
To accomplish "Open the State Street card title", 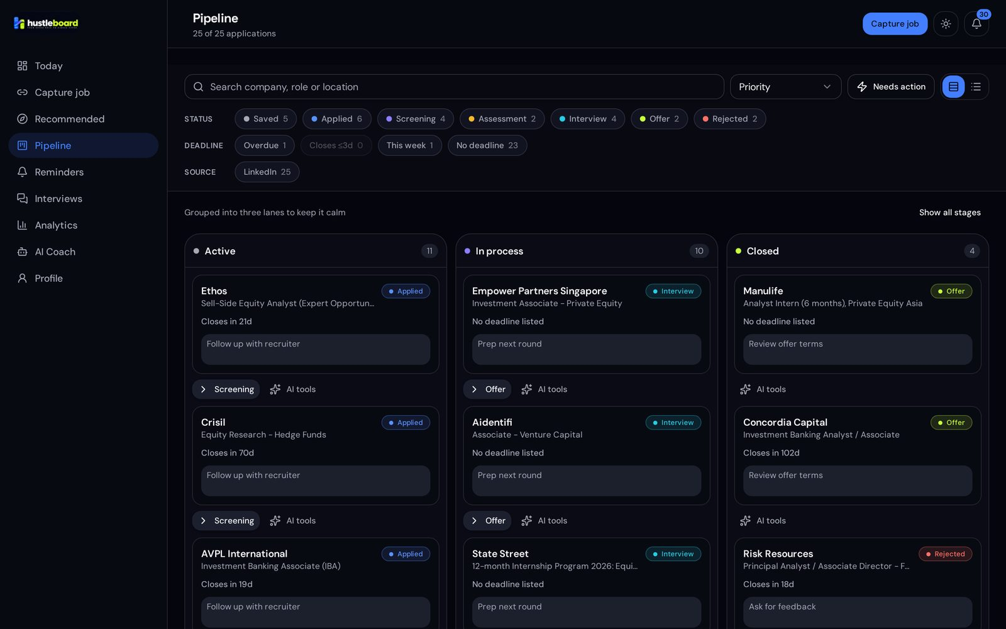I will point(500,554).
